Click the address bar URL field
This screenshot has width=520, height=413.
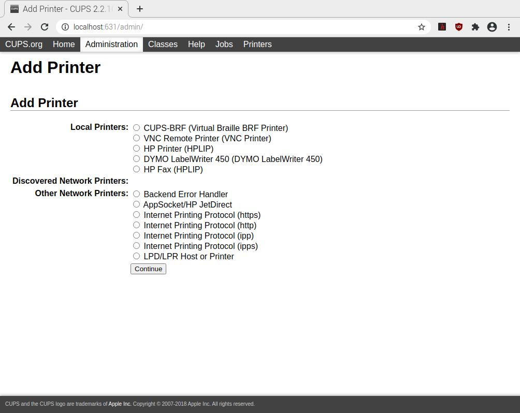[233, 27]
